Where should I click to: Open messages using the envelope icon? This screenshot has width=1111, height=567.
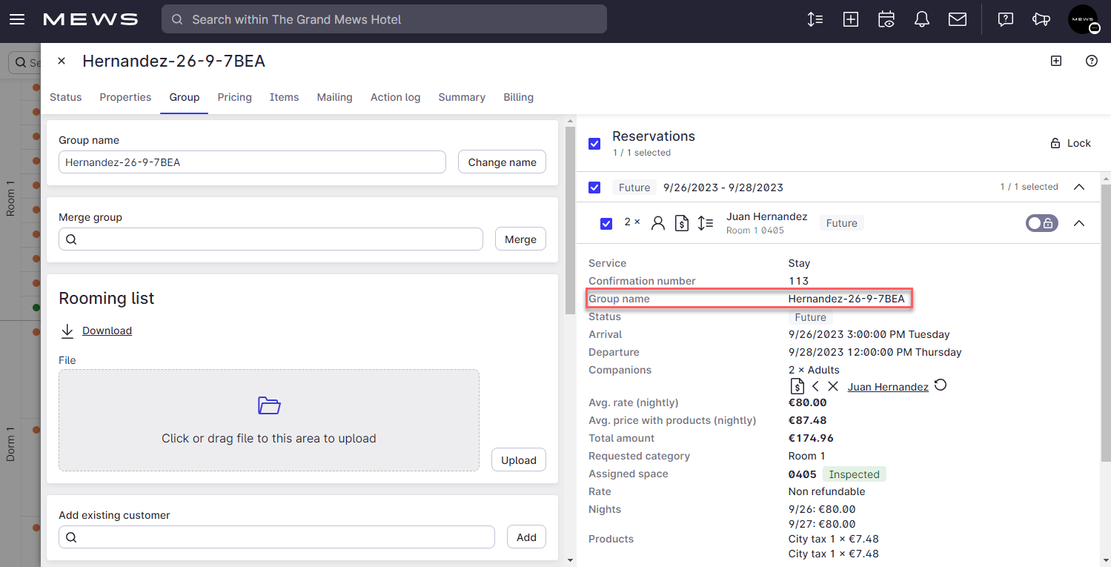point(957,19)
